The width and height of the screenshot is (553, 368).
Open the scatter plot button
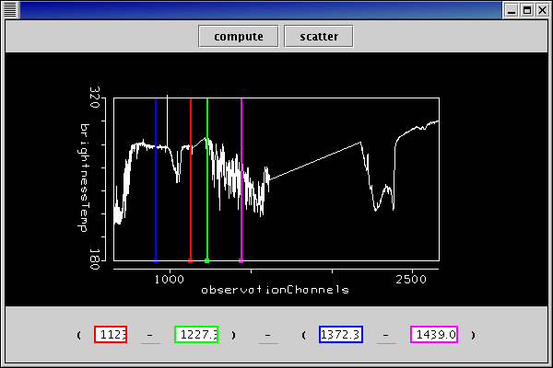coord(319,36)
